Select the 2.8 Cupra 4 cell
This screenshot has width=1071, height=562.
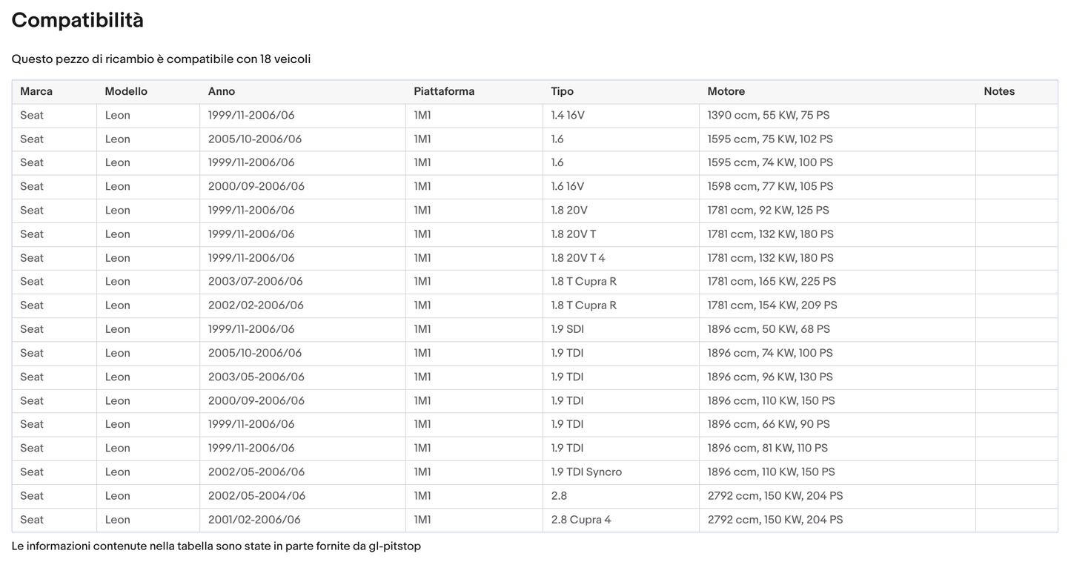(x=581, y=520)
